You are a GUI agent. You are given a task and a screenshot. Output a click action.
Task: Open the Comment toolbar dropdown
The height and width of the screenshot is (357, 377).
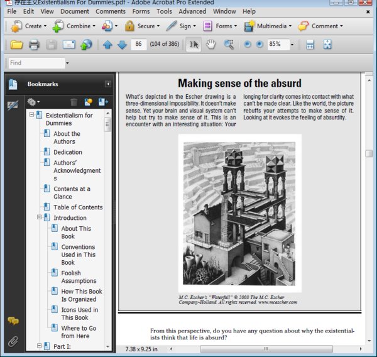click(x=320, y=26)
